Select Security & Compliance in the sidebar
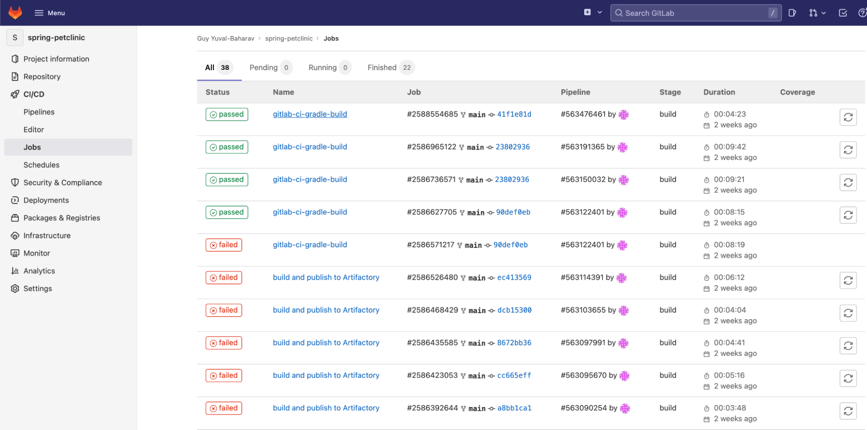Image resolution: width=867 pixels, height=430 pixels. click(x=62, y=182)
